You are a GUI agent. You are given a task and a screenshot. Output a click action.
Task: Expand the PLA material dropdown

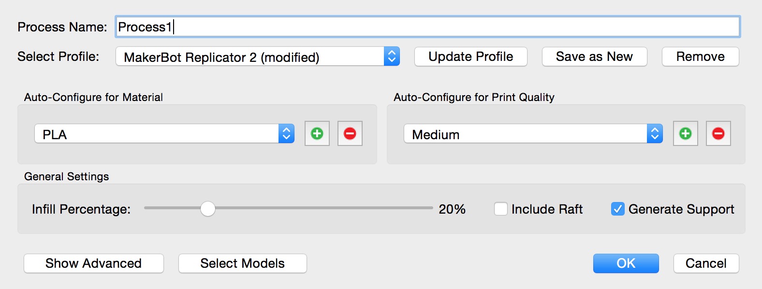coord(164,134)
